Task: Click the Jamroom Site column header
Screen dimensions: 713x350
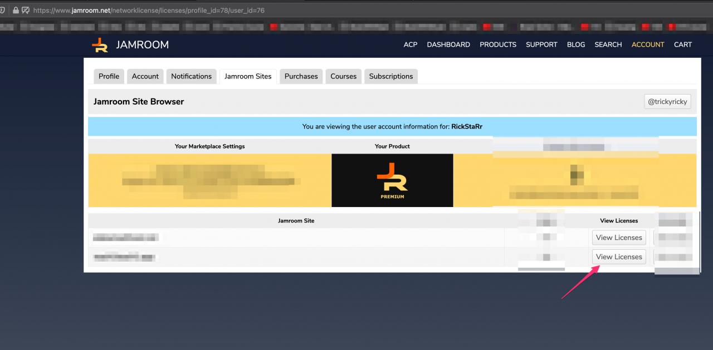Action: (x=296, y=221)
